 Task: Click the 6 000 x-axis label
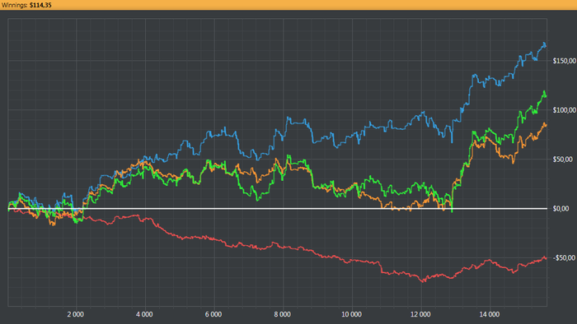213,314
